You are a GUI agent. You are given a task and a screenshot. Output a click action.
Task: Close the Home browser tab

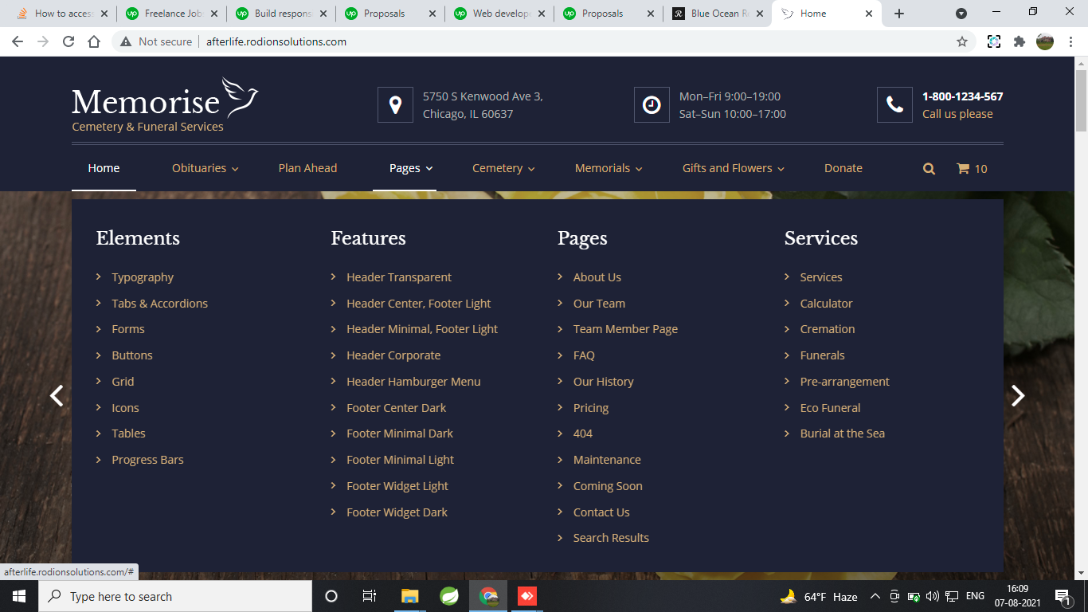tap(868, 14)
